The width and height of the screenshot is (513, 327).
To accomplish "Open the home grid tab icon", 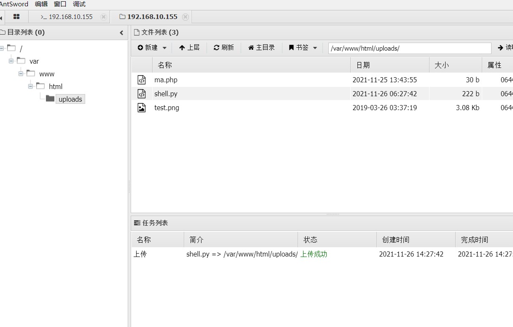I will click(x=16, y=17).
